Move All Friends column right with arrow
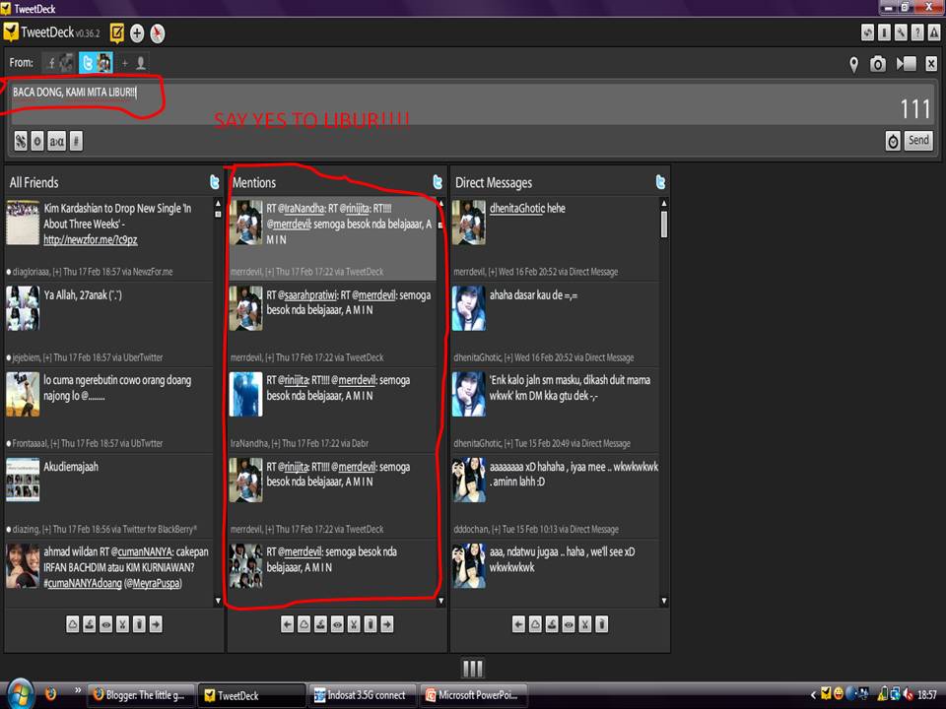Screen dimensions: 946x709 (156, 624)
